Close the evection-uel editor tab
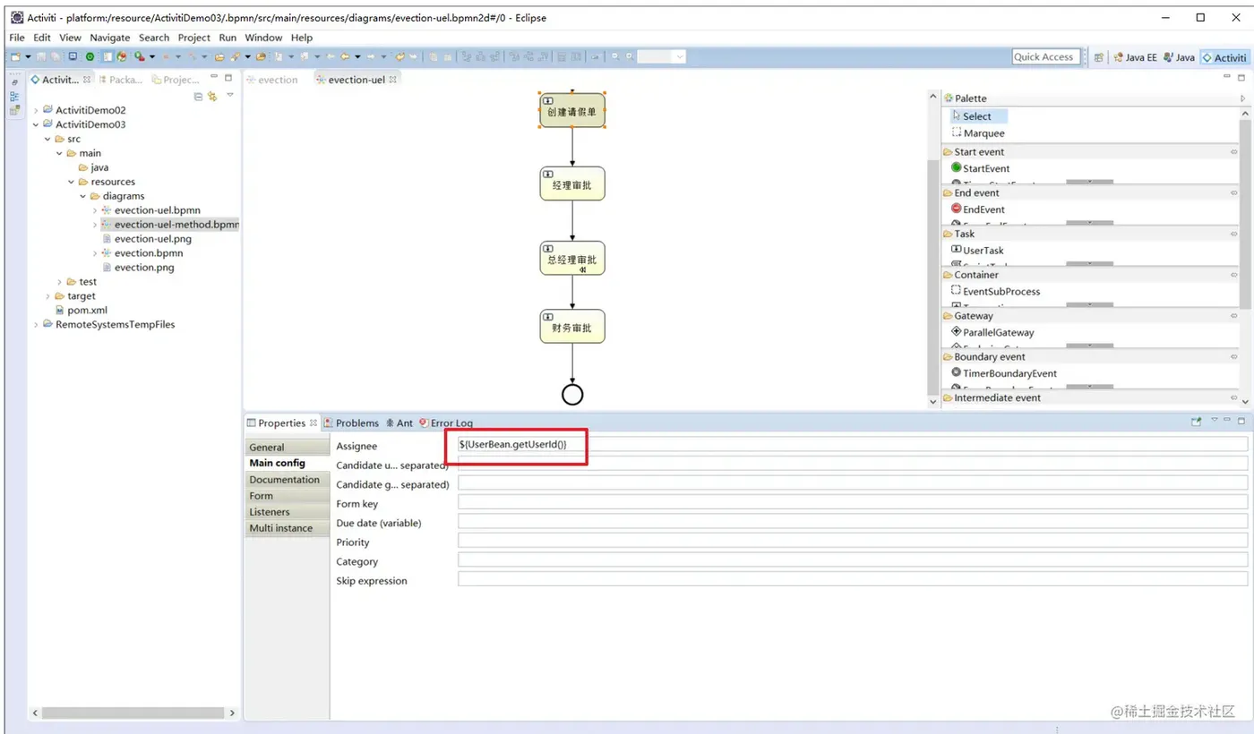 coord(392,79)
